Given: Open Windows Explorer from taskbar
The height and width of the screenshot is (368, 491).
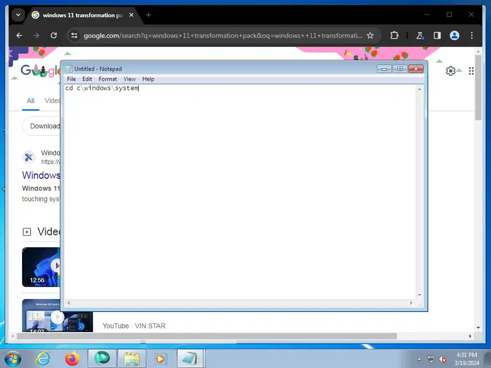Looking at the screenshot, I should 132,358.
